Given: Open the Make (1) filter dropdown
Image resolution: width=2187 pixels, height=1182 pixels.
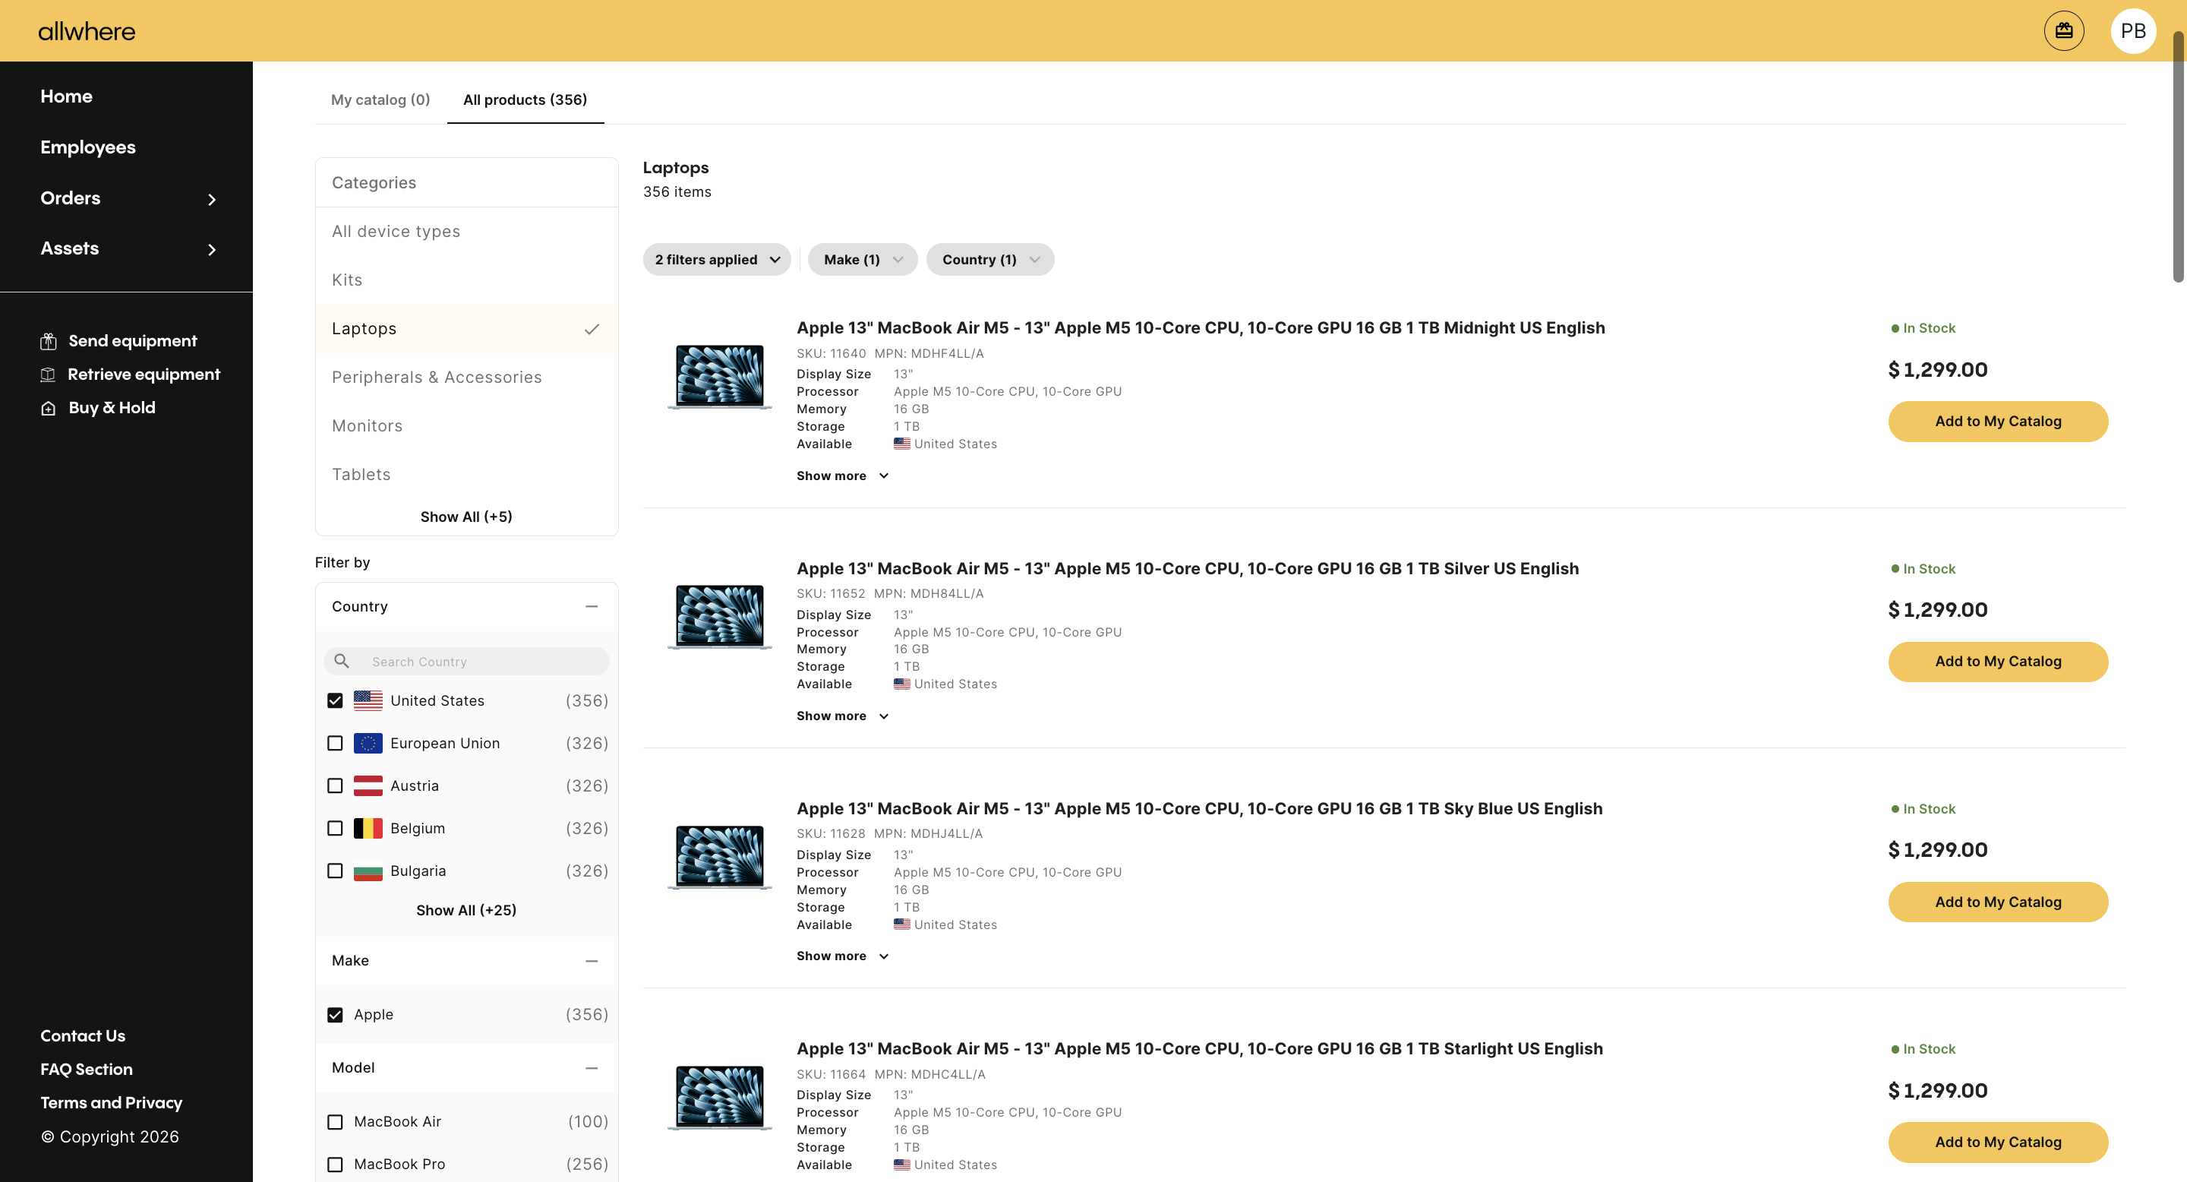Looking at the screenshot, I should coord(862,260).
